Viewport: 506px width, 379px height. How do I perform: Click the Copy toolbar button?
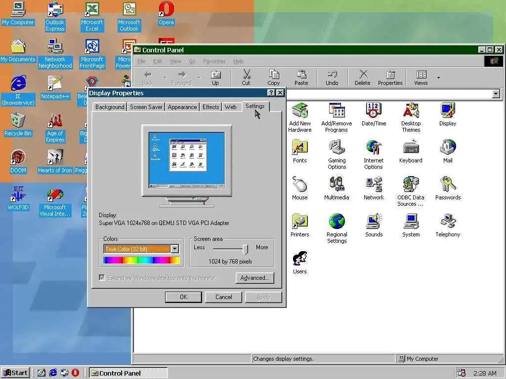pyautogui.click(x=274, y=77)
